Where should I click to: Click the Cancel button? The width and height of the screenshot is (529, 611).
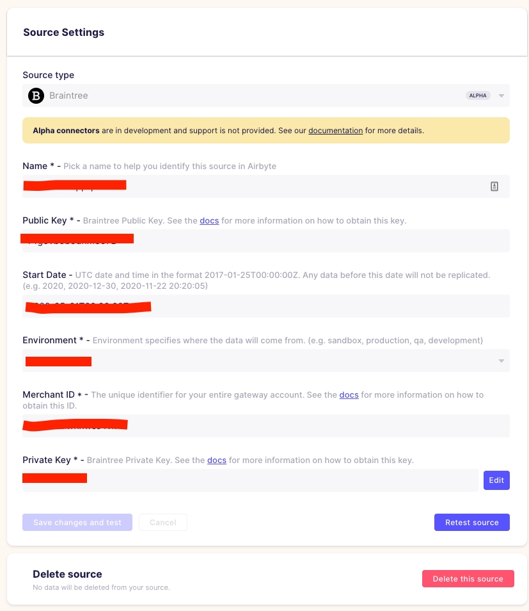pyautogui.click(x=162, y=522)
